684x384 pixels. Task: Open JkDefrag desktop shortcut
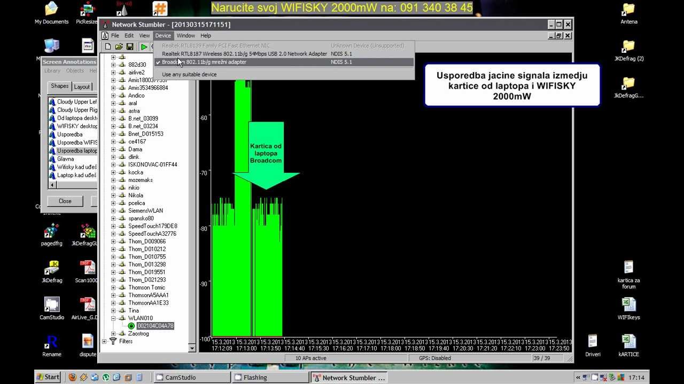pyautogui.click(x=52, y=271)
